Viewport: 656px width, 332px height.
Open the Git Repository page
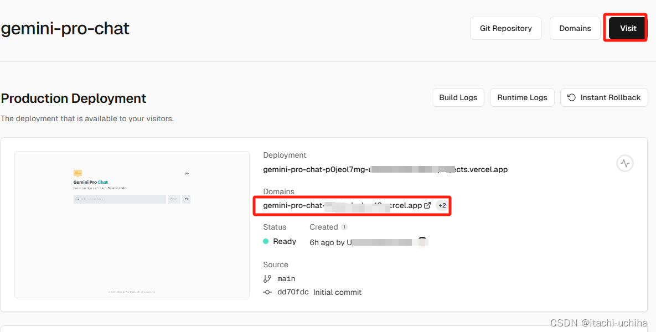(x=506, y=28)
